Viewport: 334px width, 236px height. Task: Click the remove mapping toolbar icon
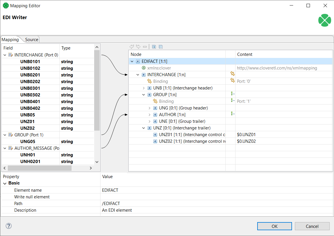[x=144, y=47]
